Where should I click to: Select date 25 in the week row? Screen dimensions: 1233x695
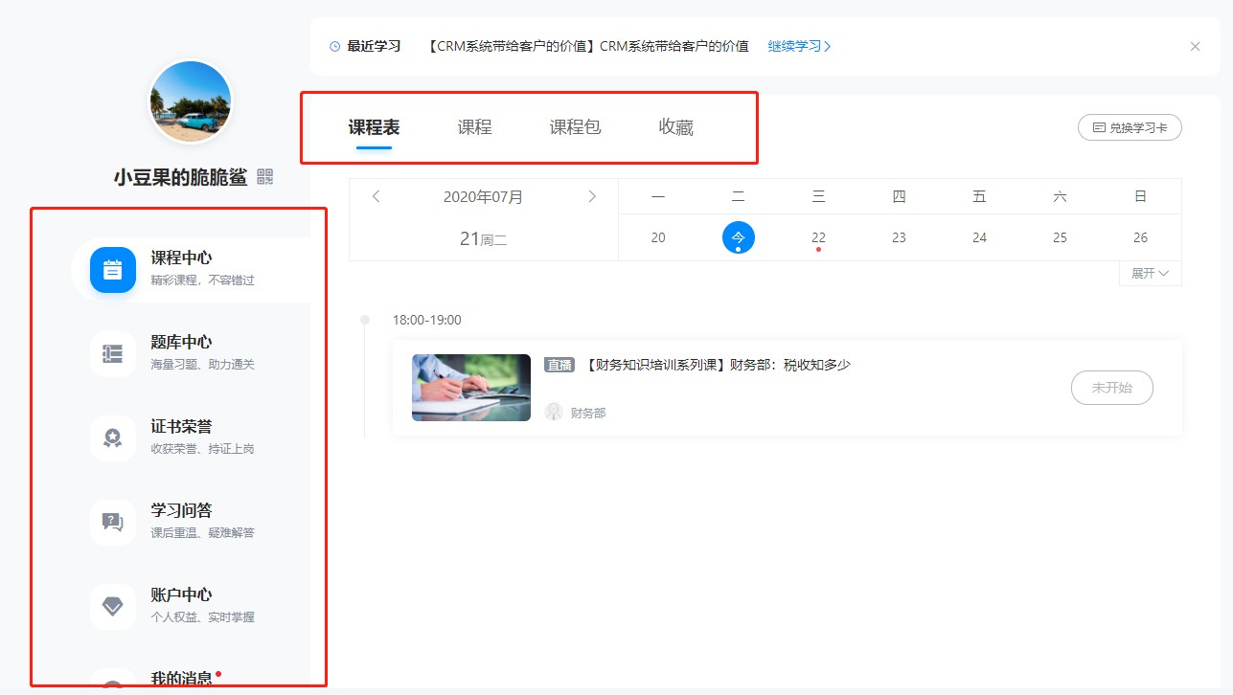tap(1060, 237)
